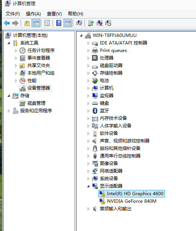
Task: Click the 存储控制器 icon
Action: [95, 73]
